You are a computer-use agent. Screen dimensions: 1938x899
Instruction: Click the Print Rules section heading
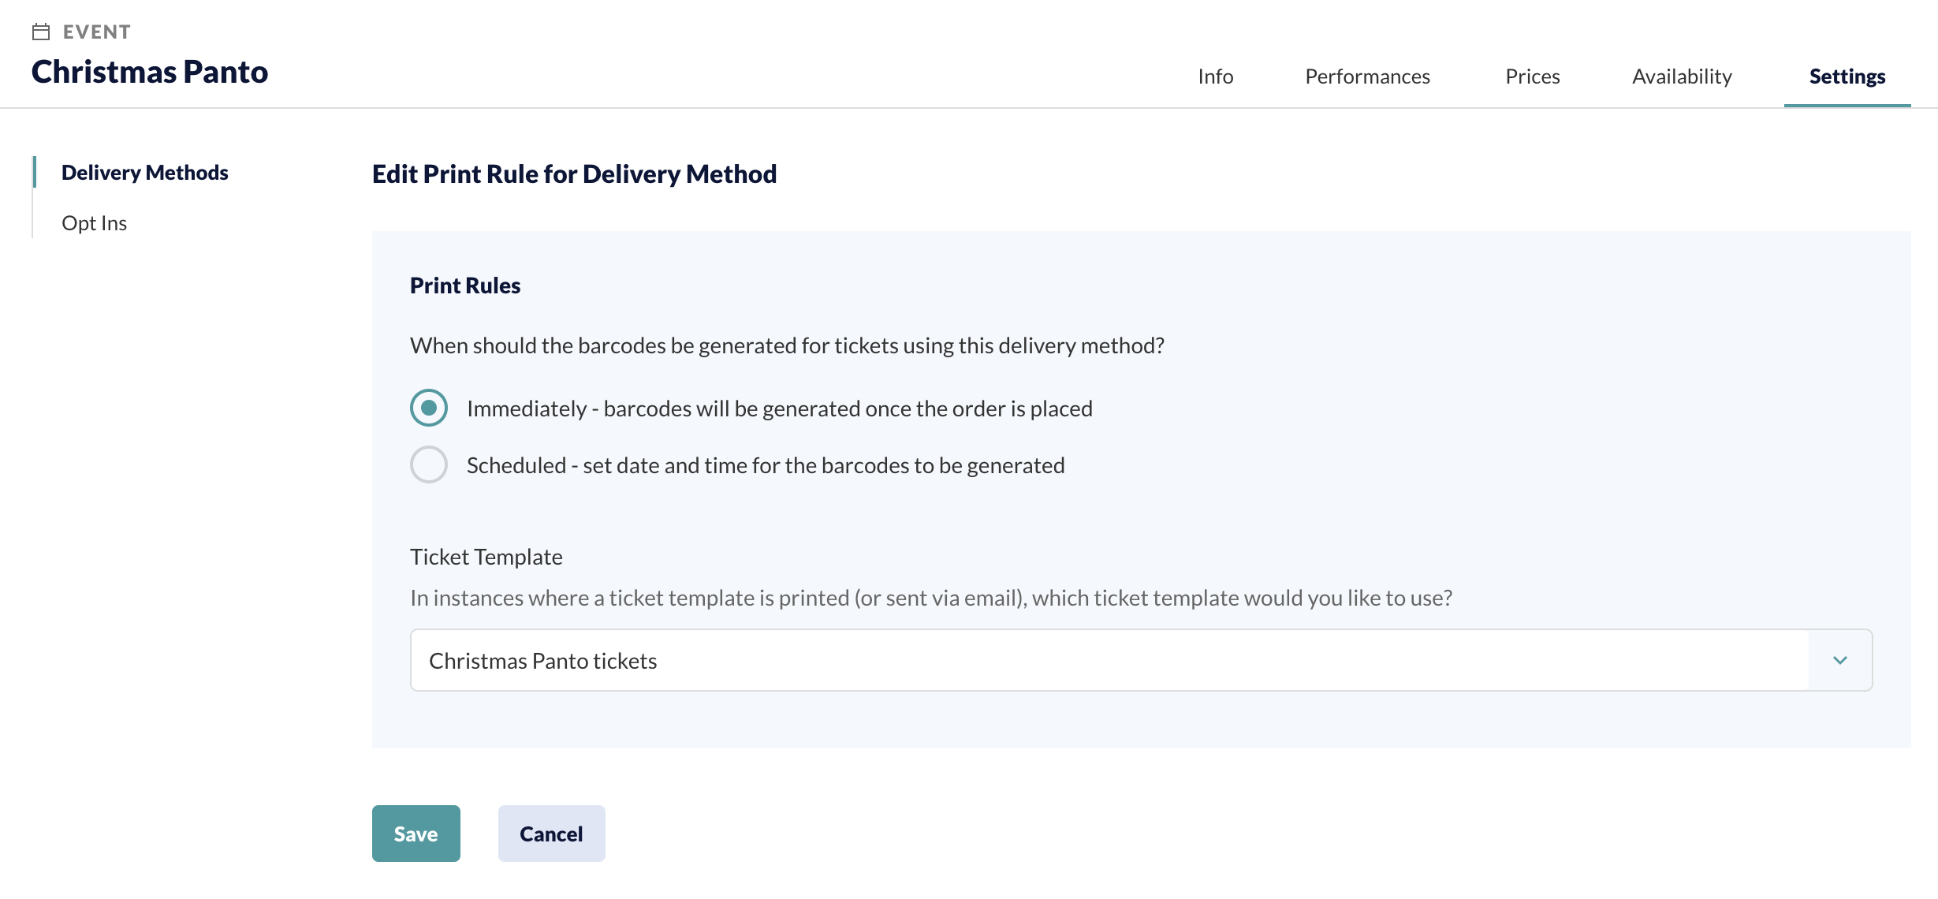tap(465, 285)
